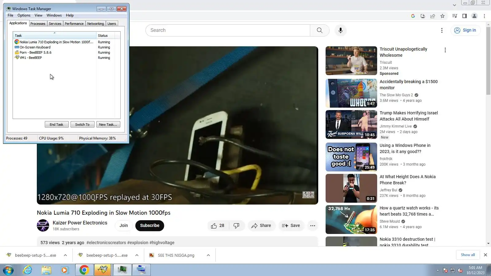Open Help menu in Task Manager
Viewport: 491px width, 276px height.
[70, 15]
